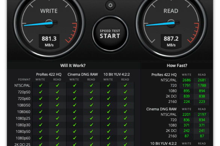Image resolution: width=220 pixels, height=146 pixels.
Task: Click the Cinema DNG NTSC/PAL write value 2201
Action: [x=187, y=115]
